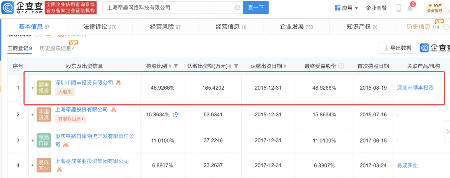Open related product 易成实业 link

(x=407, y=165)
